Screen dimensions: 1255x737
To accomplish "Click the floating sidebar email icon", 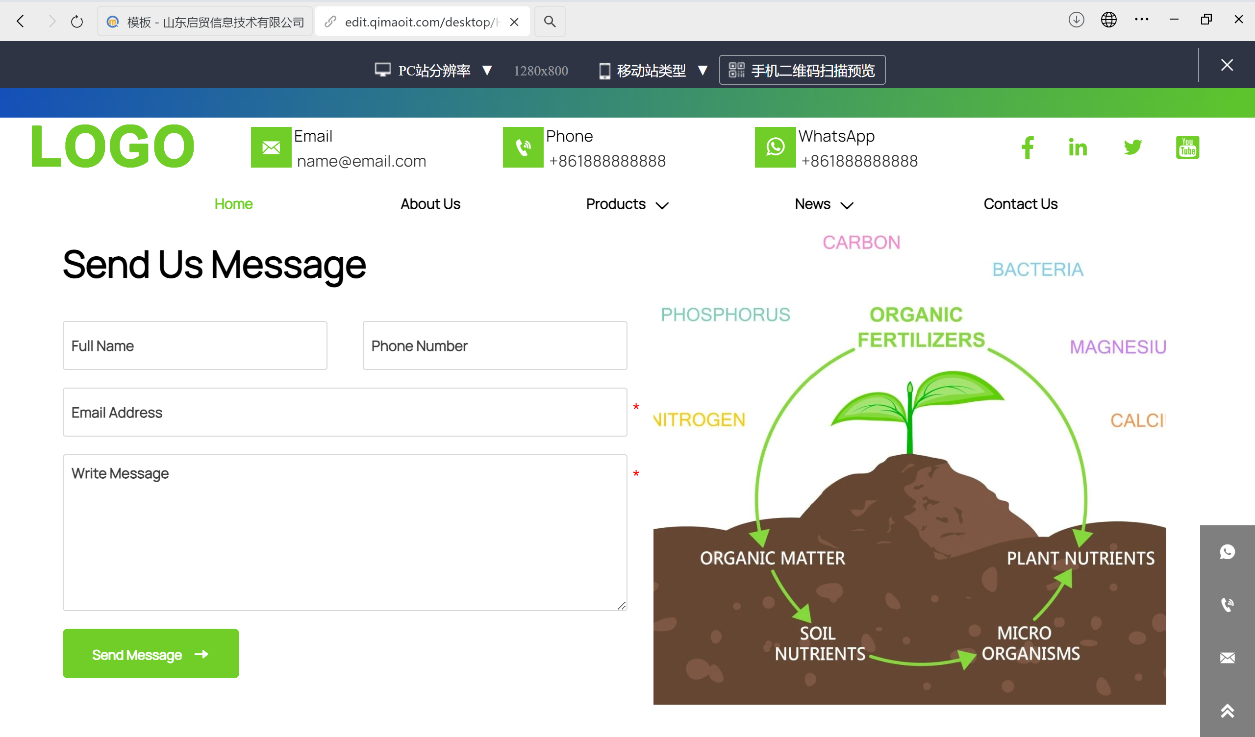I will (x=1227, y=658).
